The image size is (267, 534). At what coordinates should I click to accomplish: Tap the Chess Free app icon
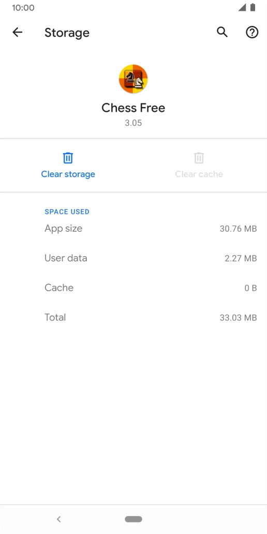pyautogui.click(x=133, y=79)
